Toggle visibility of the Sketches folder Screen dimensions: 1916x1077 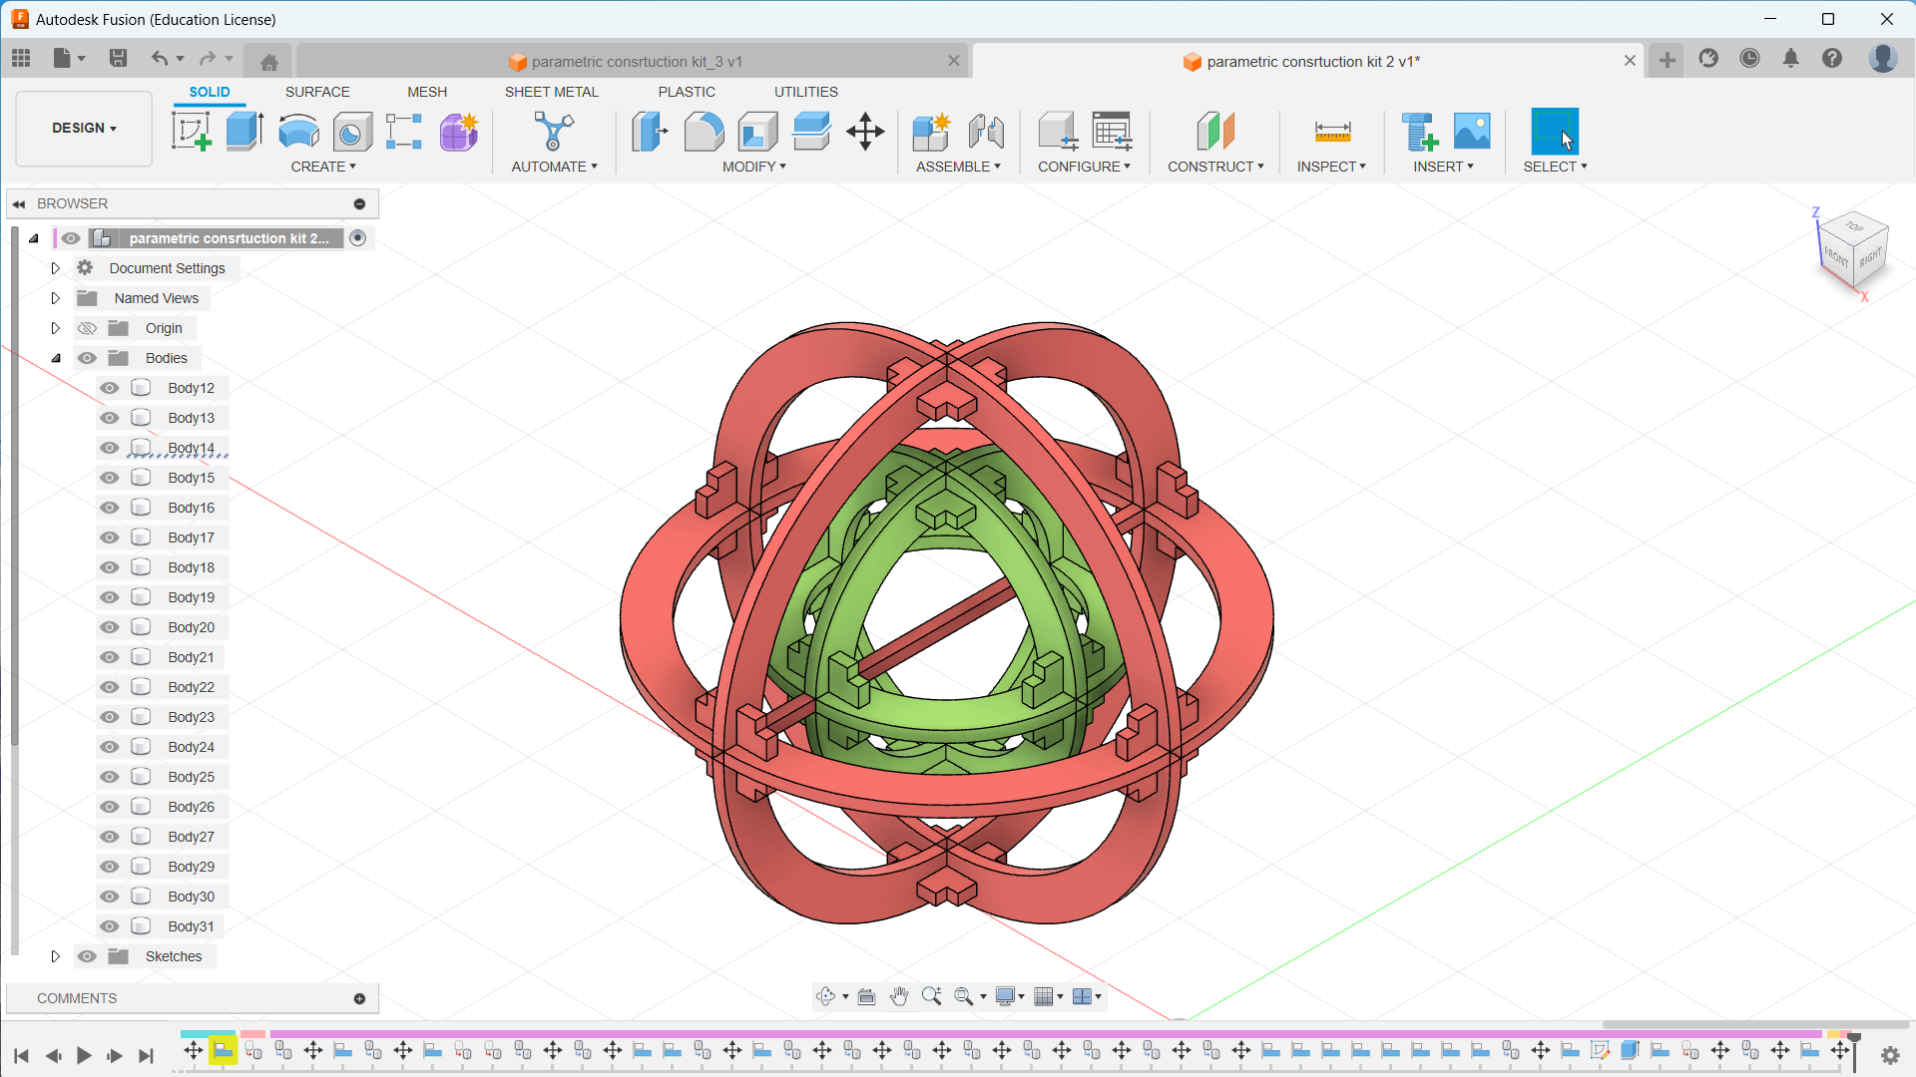(x=88, y=956)
